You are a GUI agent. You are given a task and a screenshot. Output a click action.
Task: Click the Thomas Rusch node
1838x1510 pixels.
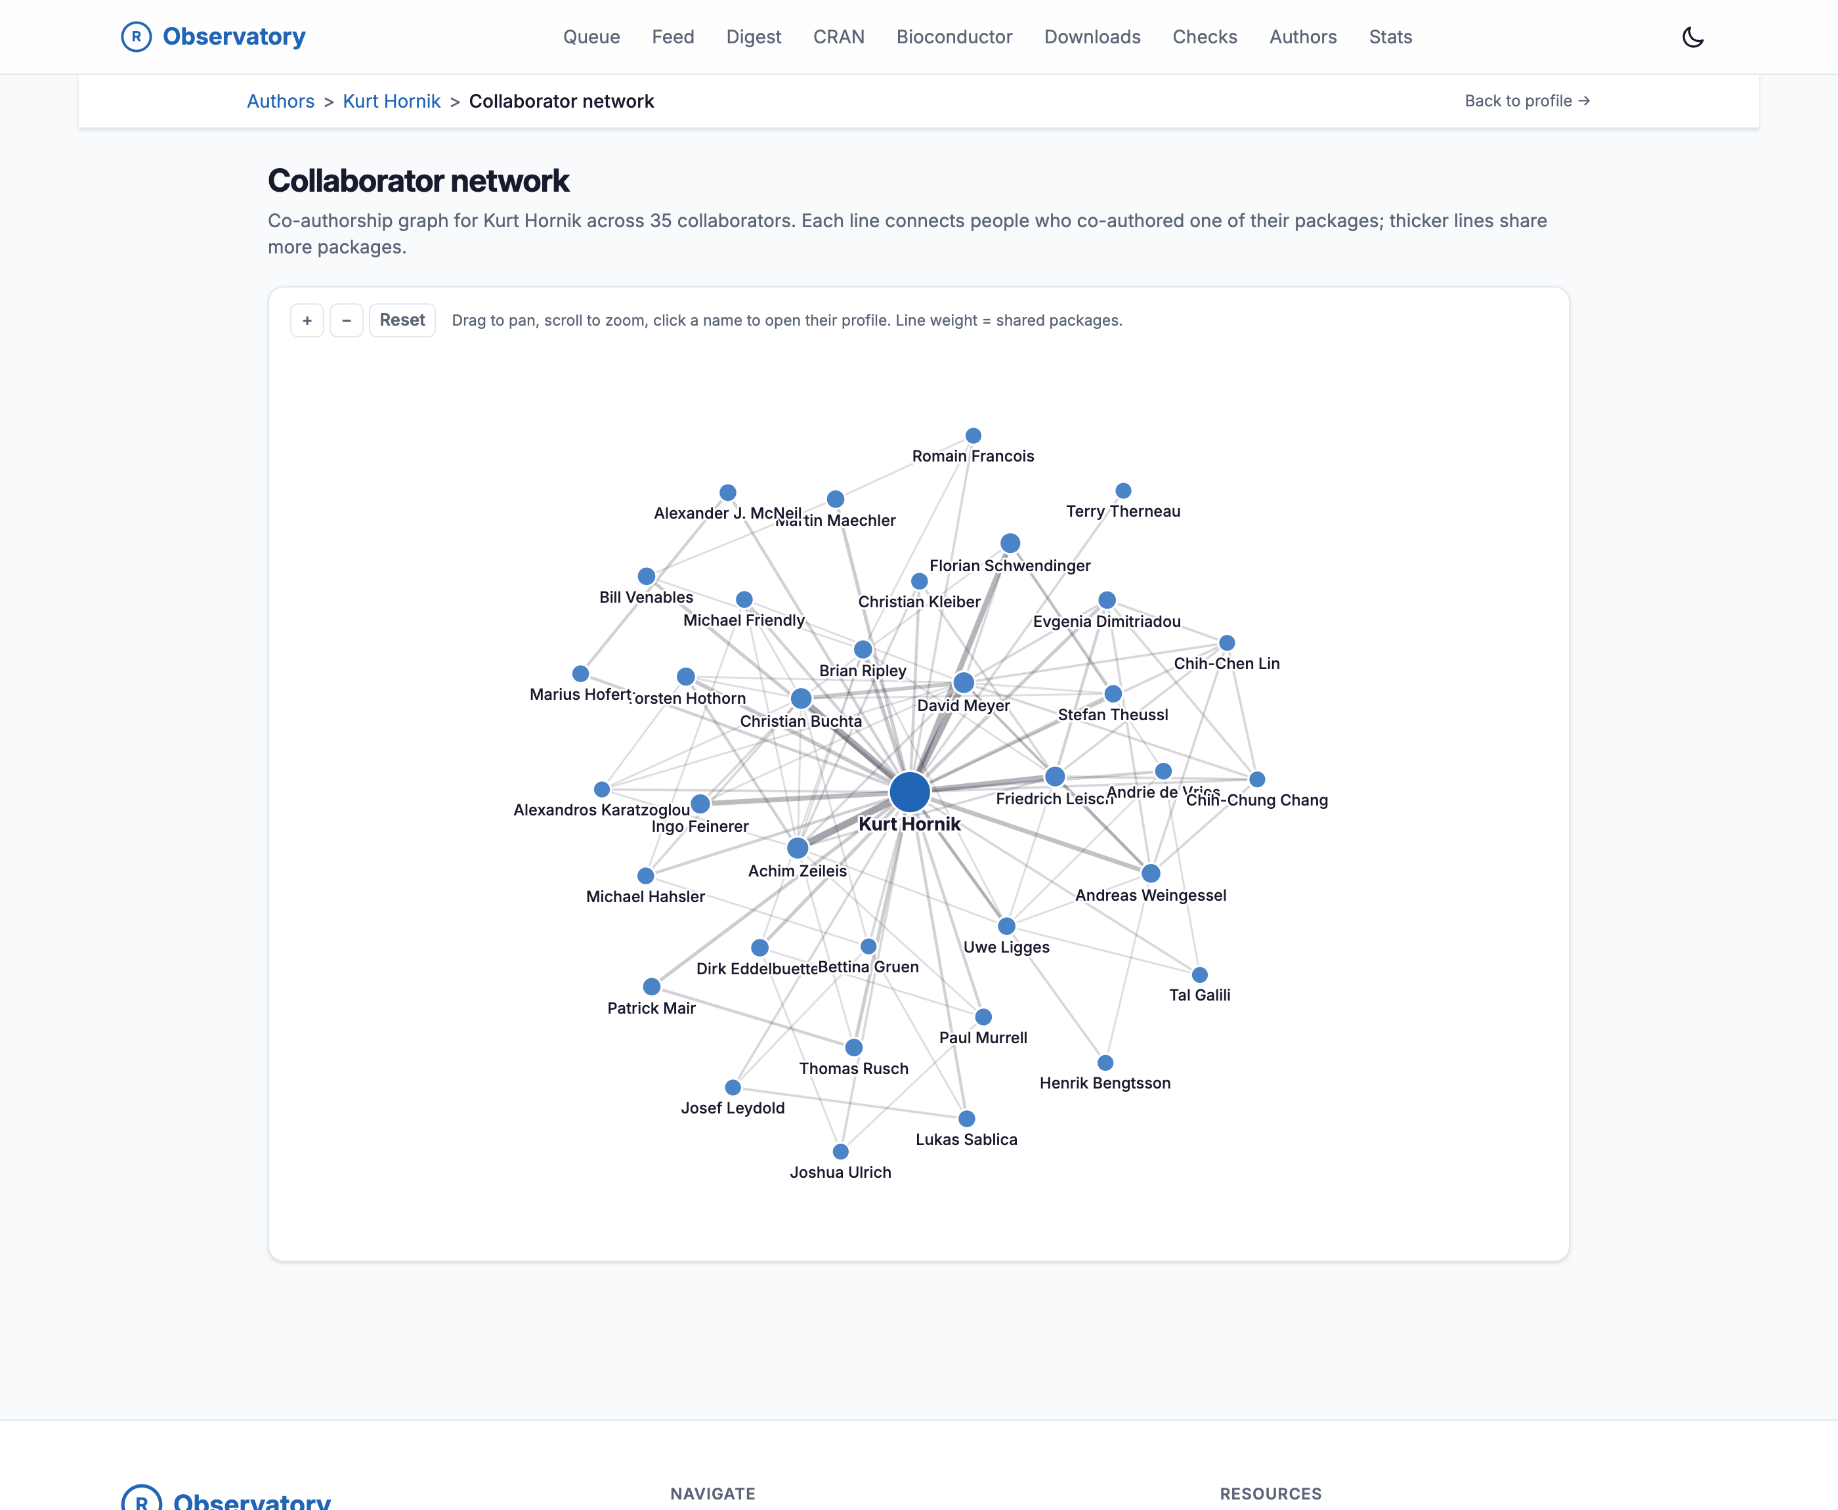point(854,1048)
